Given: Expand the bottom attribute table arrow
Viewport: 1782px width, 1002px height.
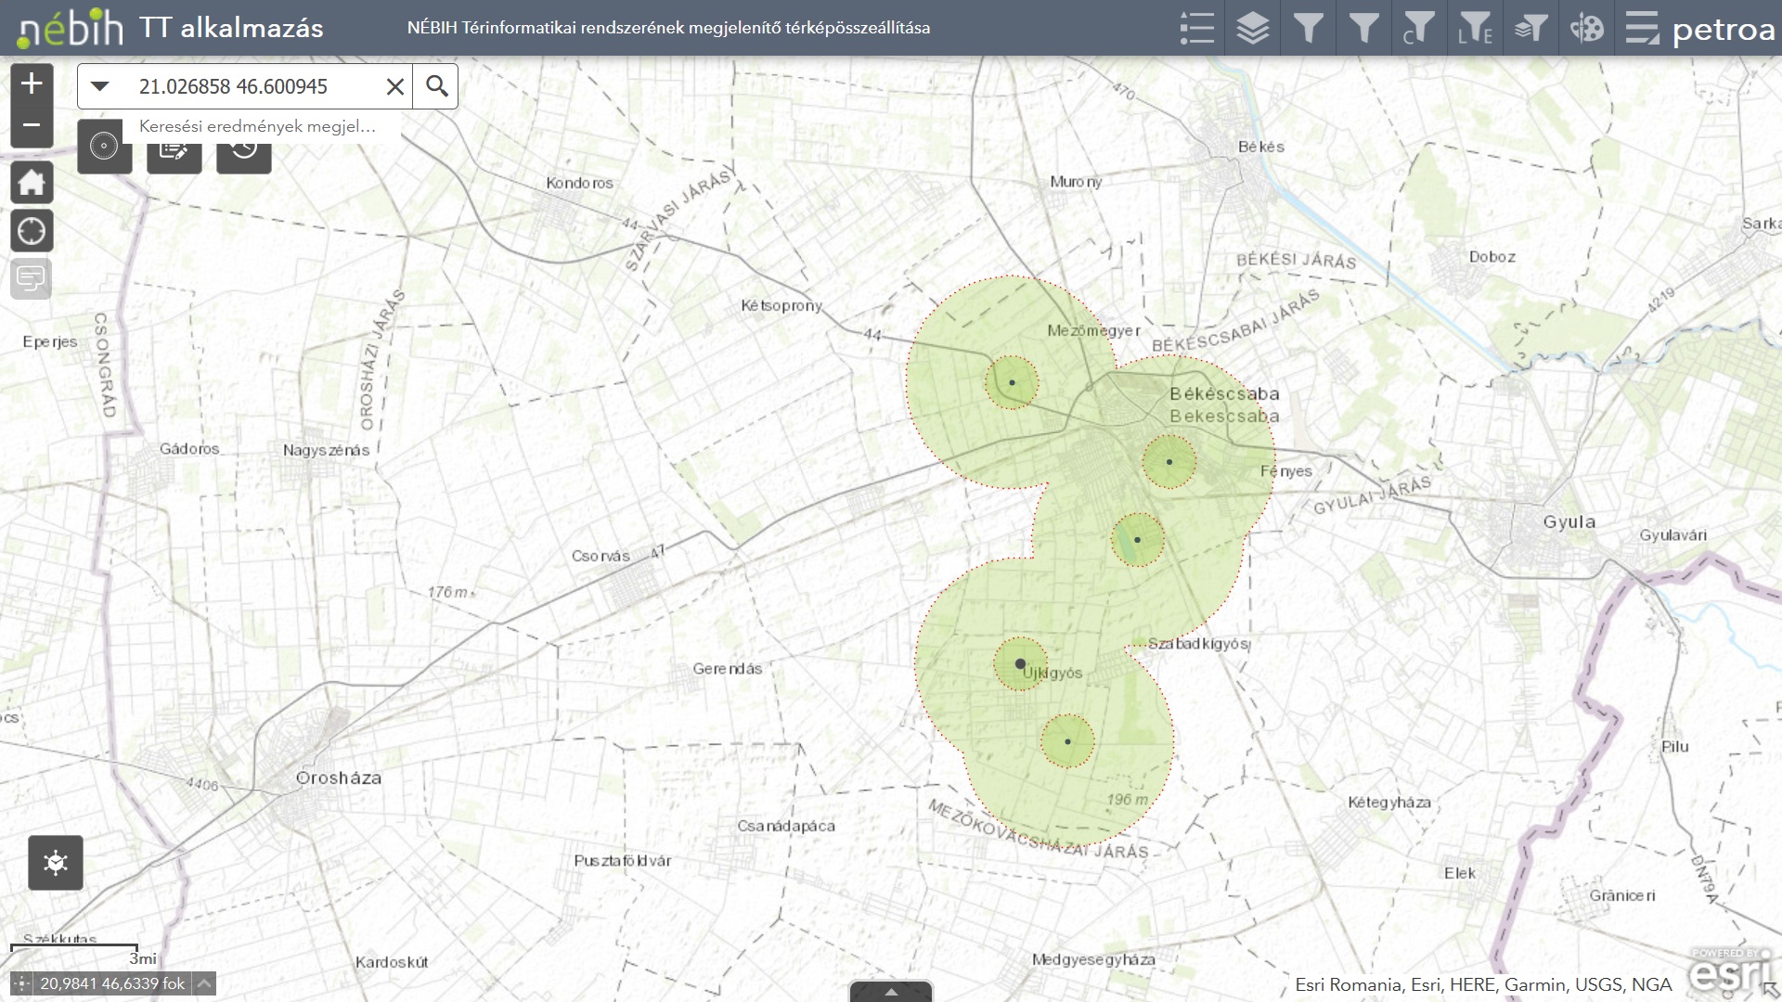Looking at the screenshot, I should click(891, 992).
